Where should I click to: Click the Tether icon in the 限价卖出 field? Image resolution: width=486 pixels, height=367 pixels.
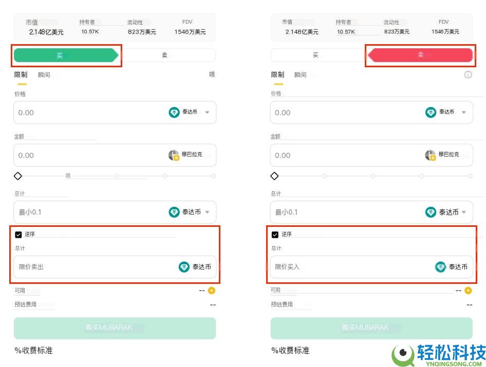tap(184, 267)
